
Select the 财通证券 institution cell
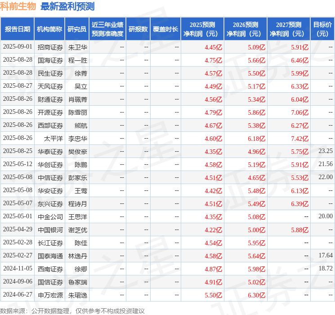(x=50, y=99)
